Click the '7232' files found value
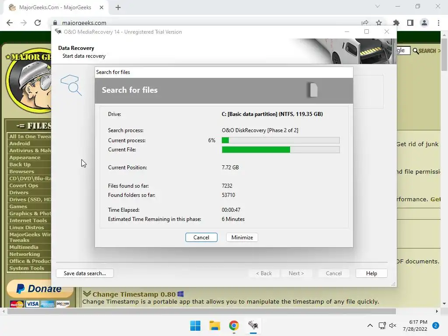This screenshot has width=448, height=336. coord(227,185)
